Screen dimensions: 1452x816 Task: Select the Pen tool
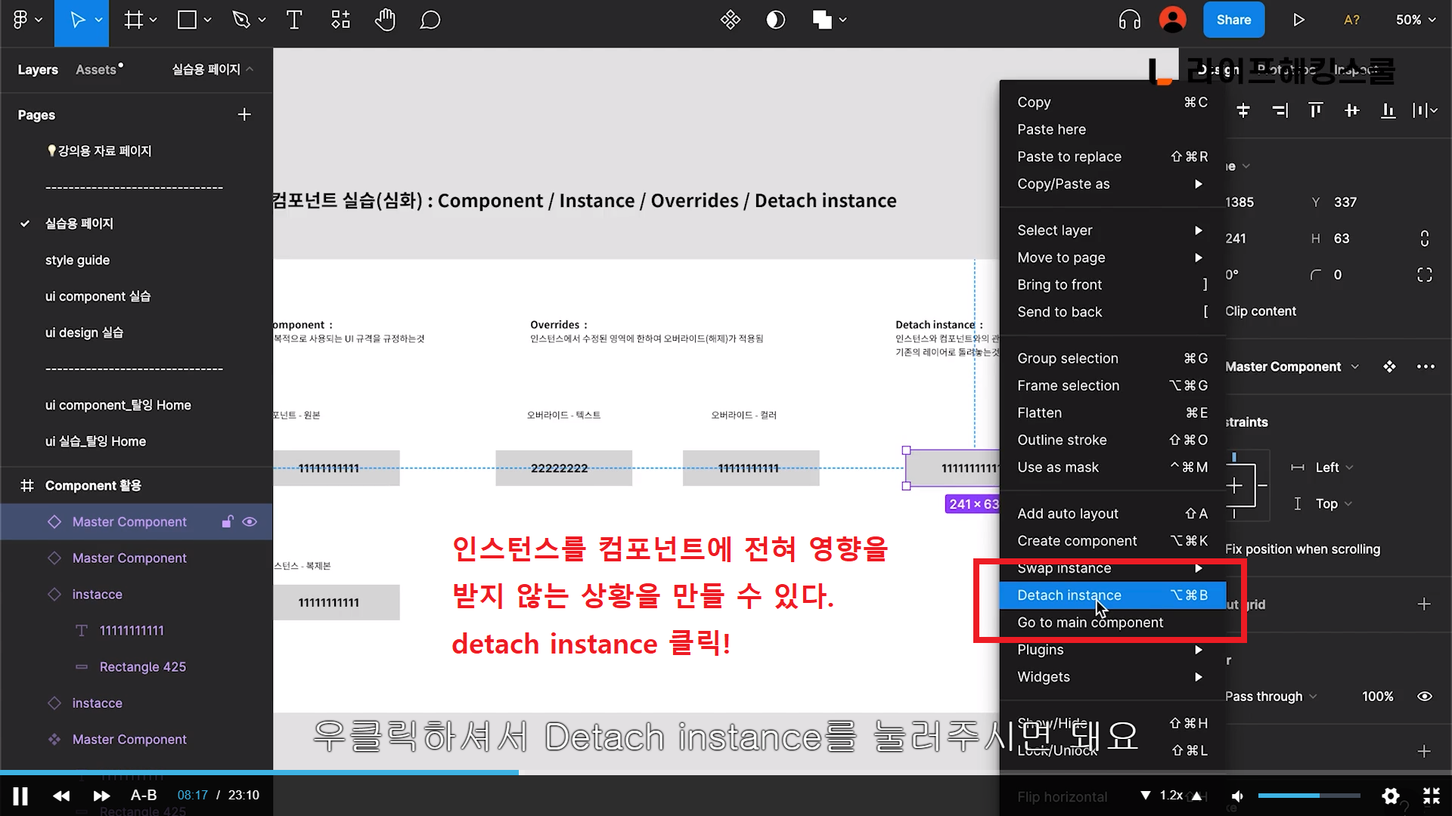coord(241,20)
